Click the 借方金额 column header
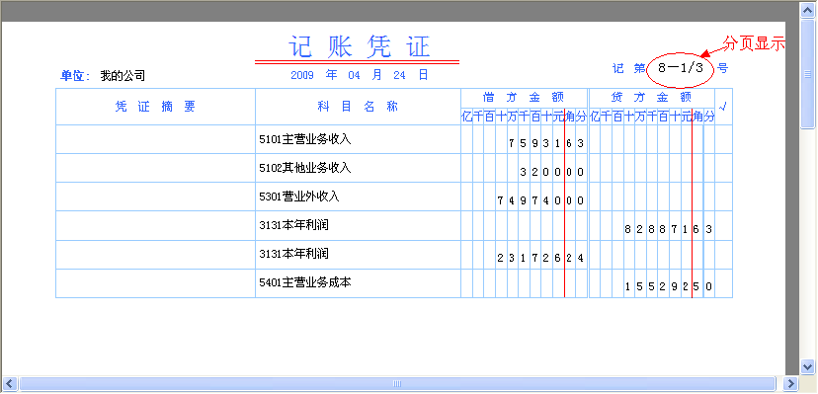The image size is (818, 394). (x=524, y=98)
